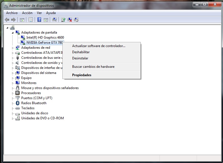Click the disable device toolbar icon
The height and width of the screenshot is (163, 223).
tap(76, 20)
